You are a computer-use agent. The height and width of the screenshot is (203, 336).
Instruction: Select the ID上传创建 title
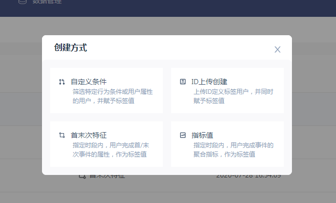209,82
